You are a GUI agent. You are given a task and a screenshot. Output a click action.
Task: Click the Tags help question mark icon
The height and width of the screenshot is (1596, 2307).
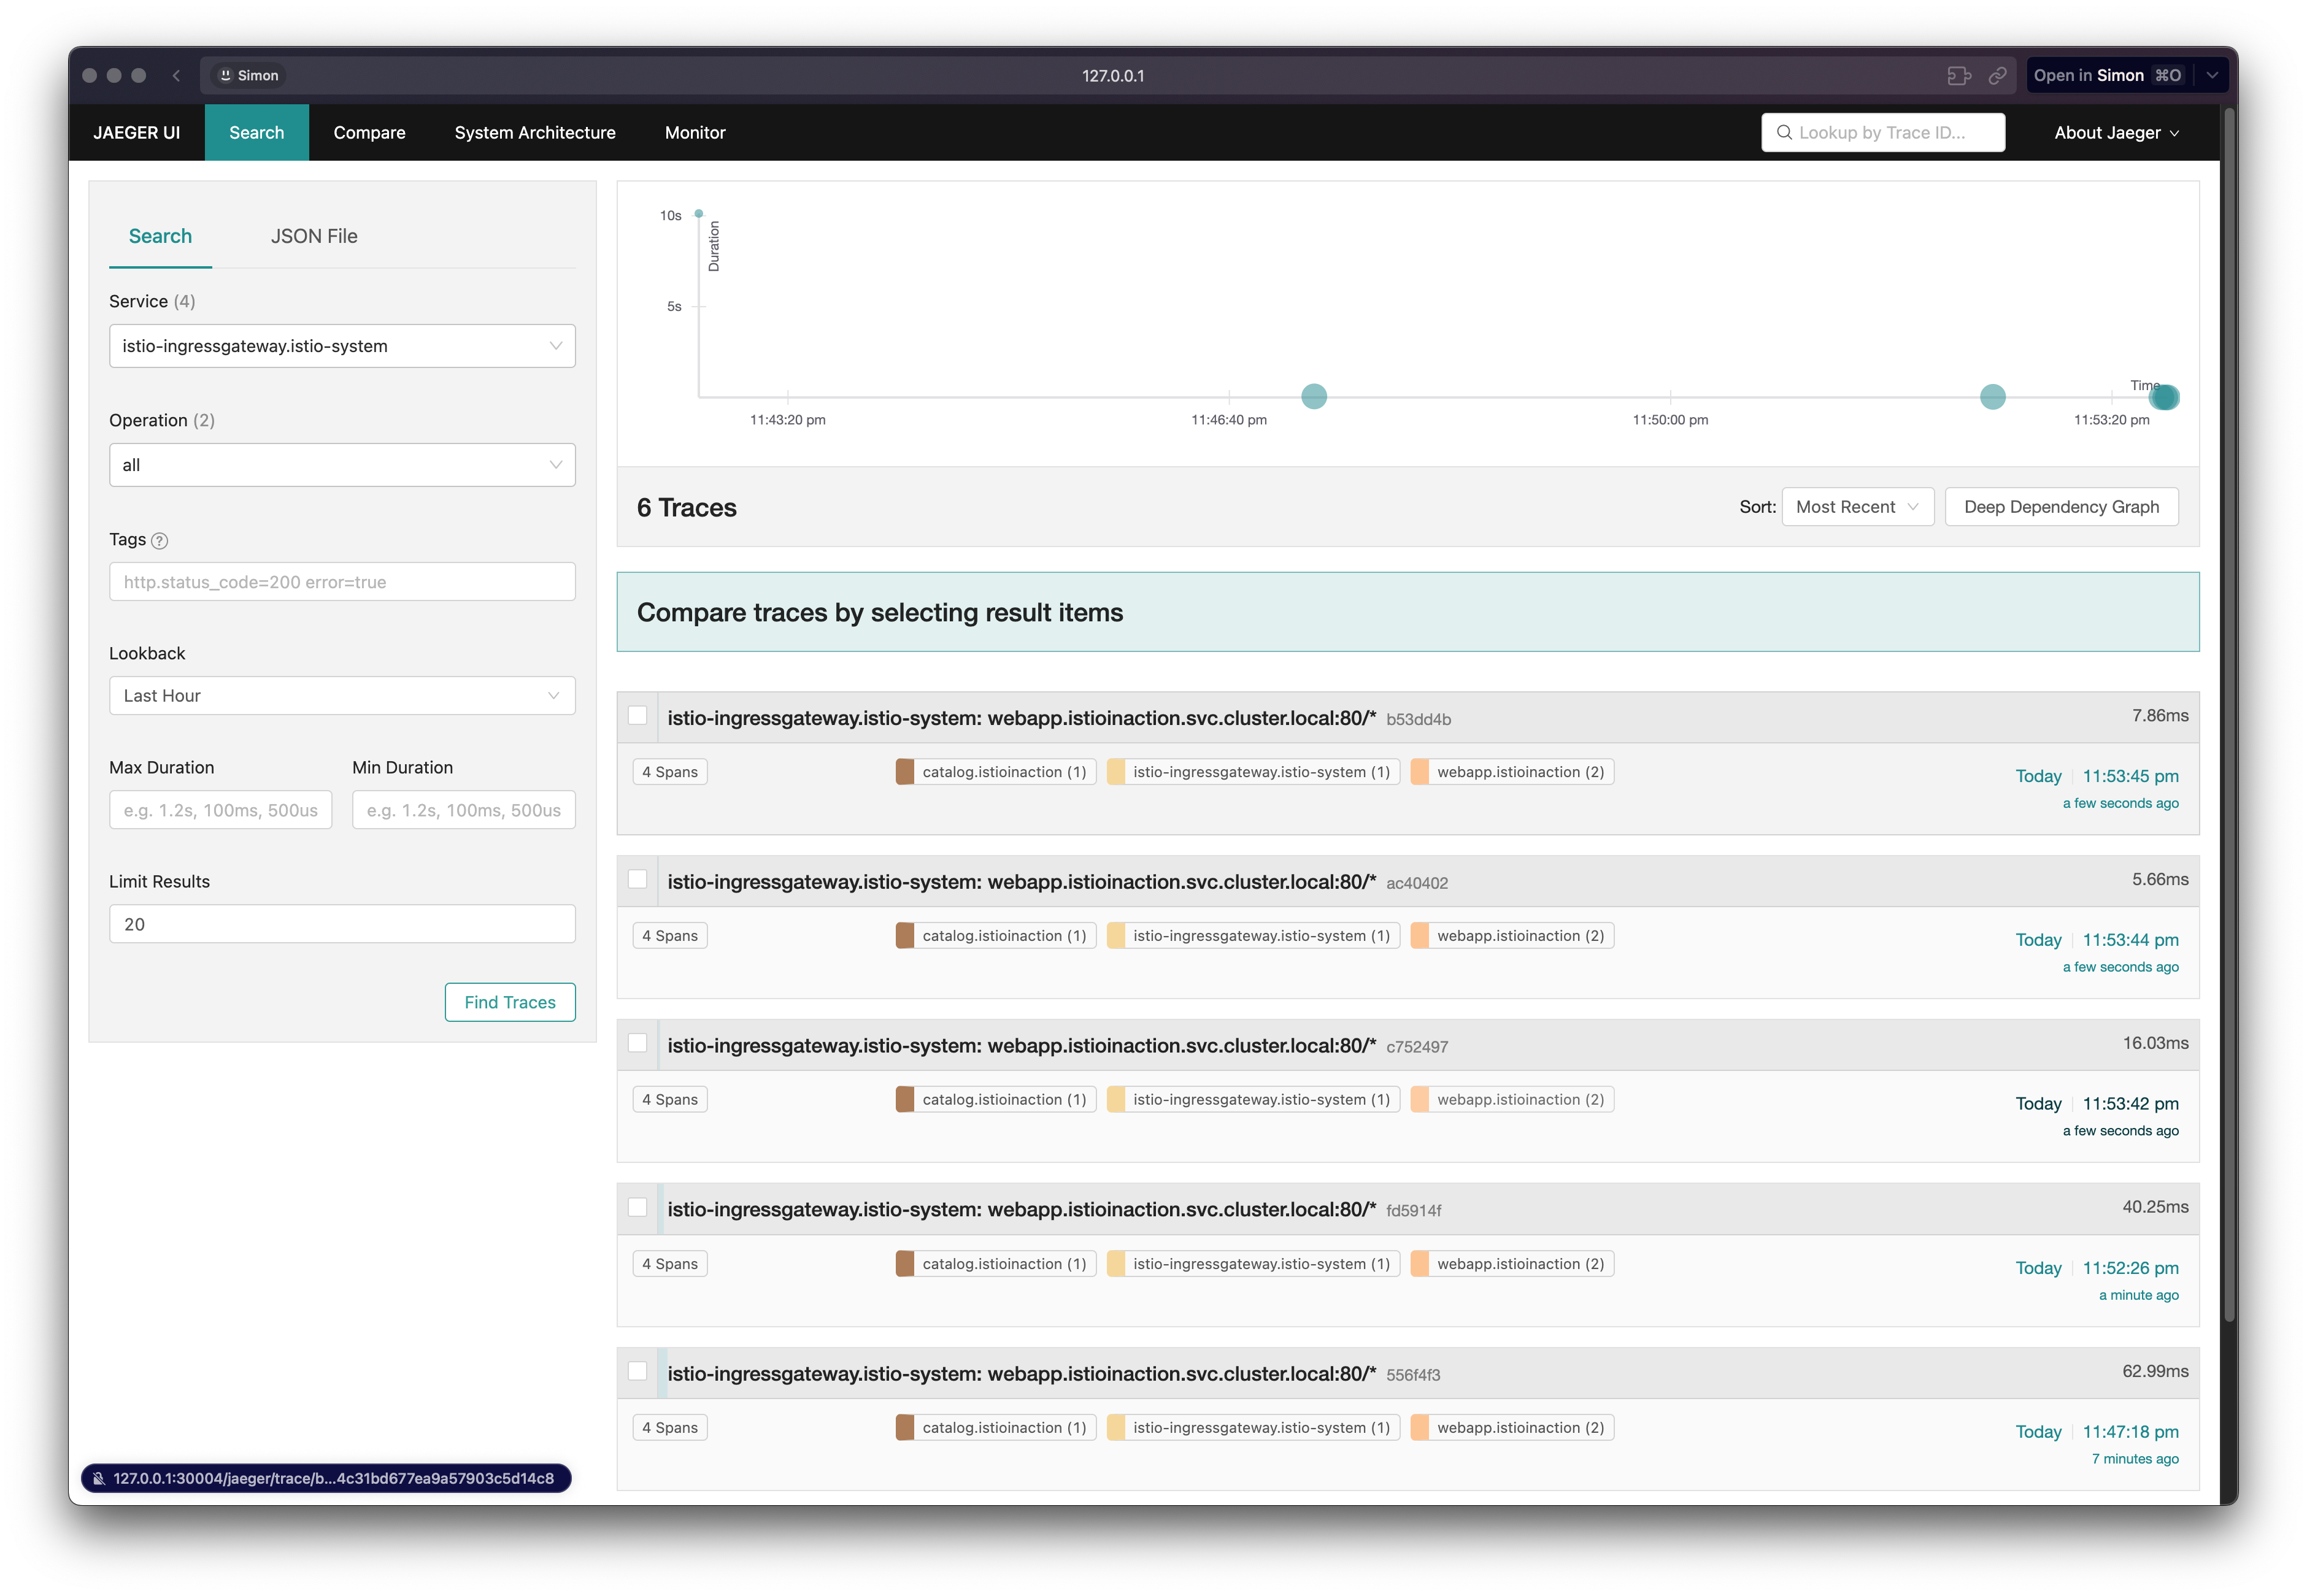(x=159, y=540)
